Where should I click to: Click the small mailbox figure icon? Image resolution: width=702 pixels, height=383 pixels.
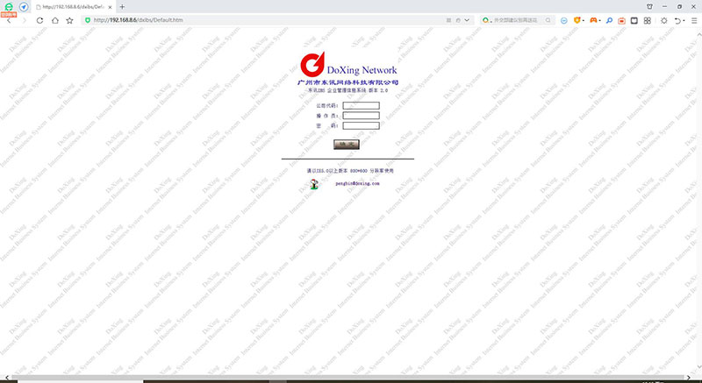314,184
